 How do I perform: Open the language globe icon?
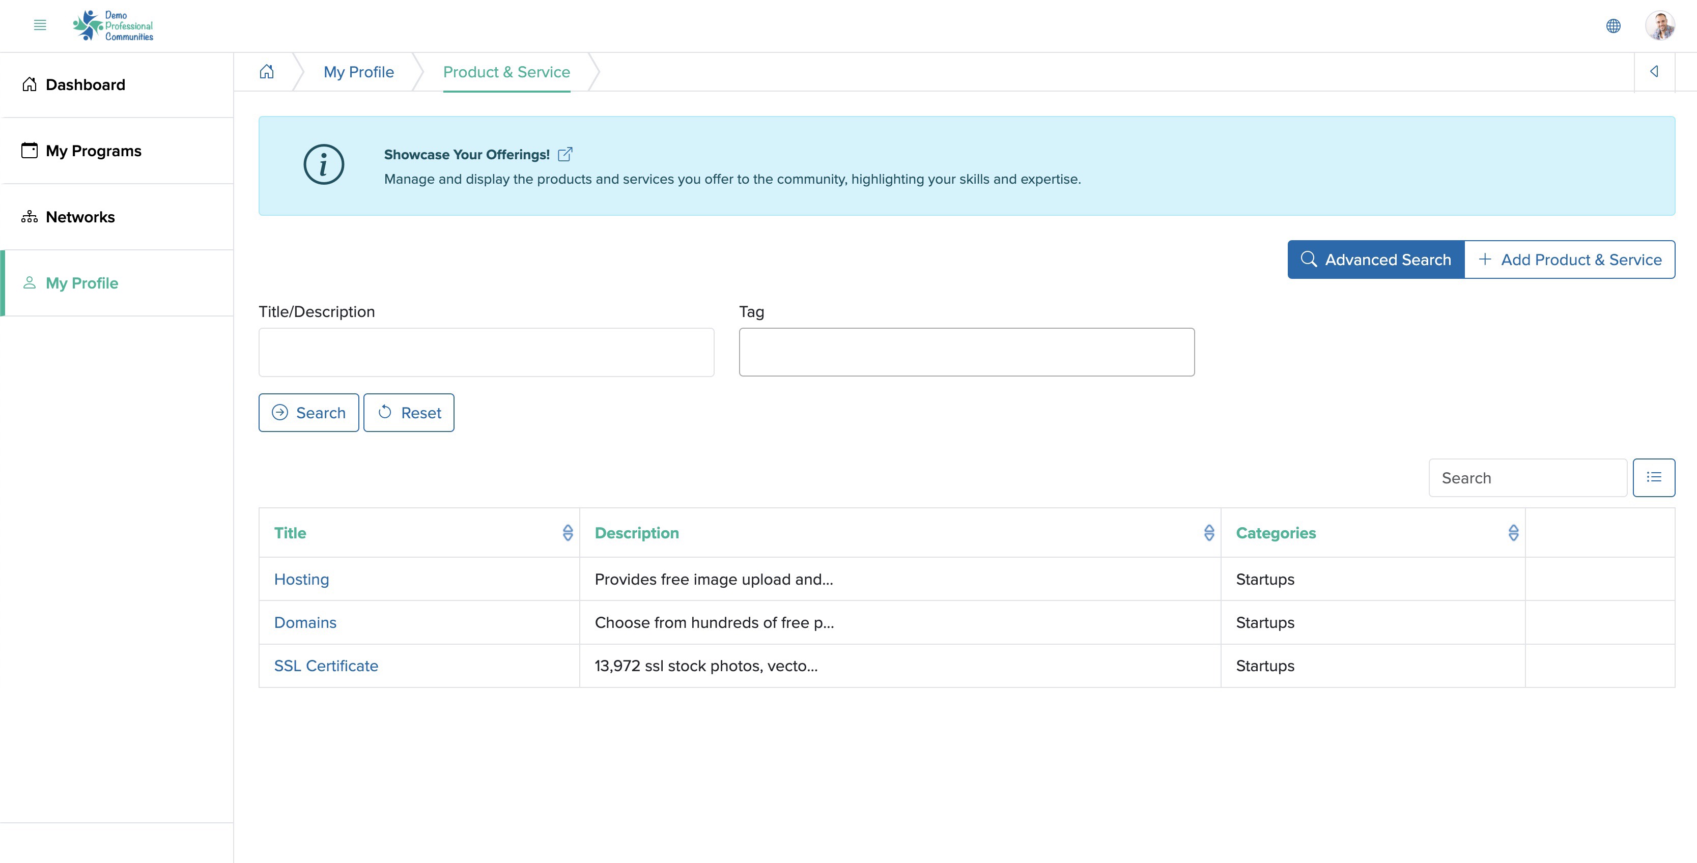tap(1613, 25)
